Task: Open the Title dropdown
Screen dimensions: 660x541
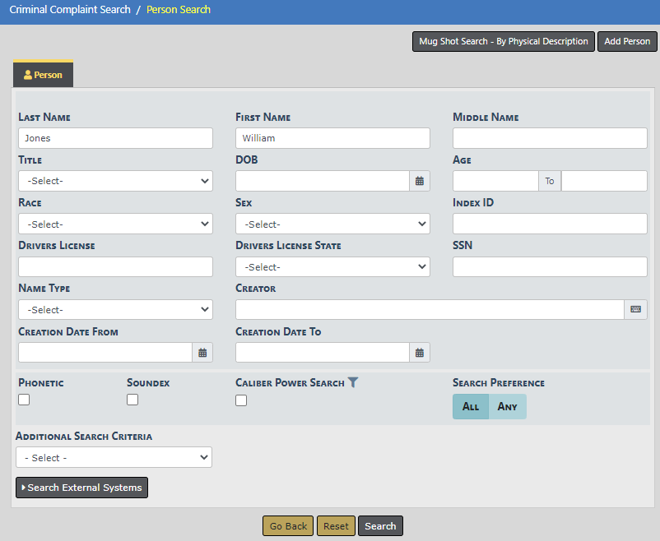Action: 115,181
